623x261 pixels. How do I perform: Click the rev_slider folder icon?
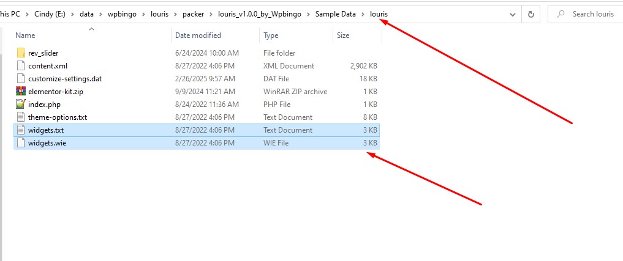pyautogui.click(x=21, y=53)
